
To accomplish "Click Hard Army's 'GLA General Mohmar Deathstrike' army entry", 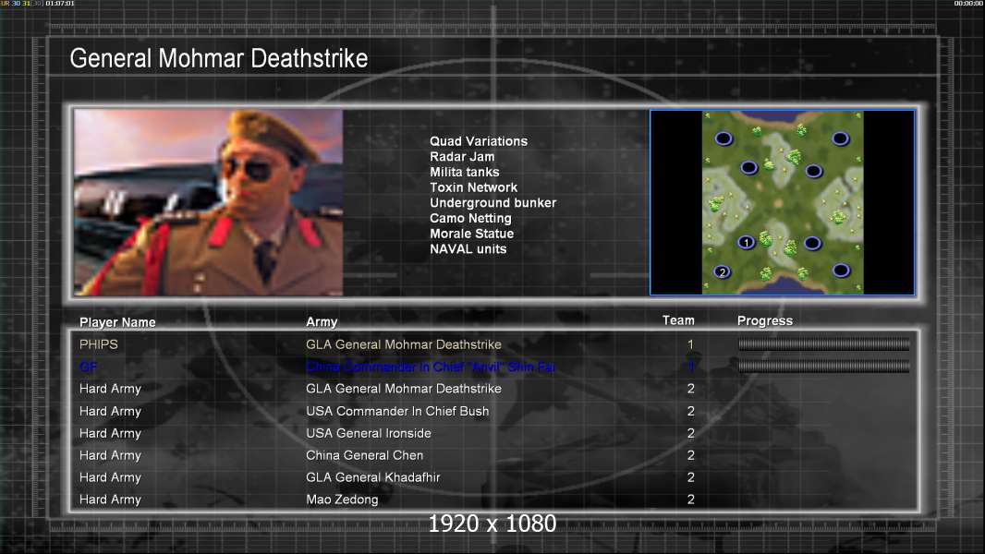I will pyautogui.click(x=403, y=389).
